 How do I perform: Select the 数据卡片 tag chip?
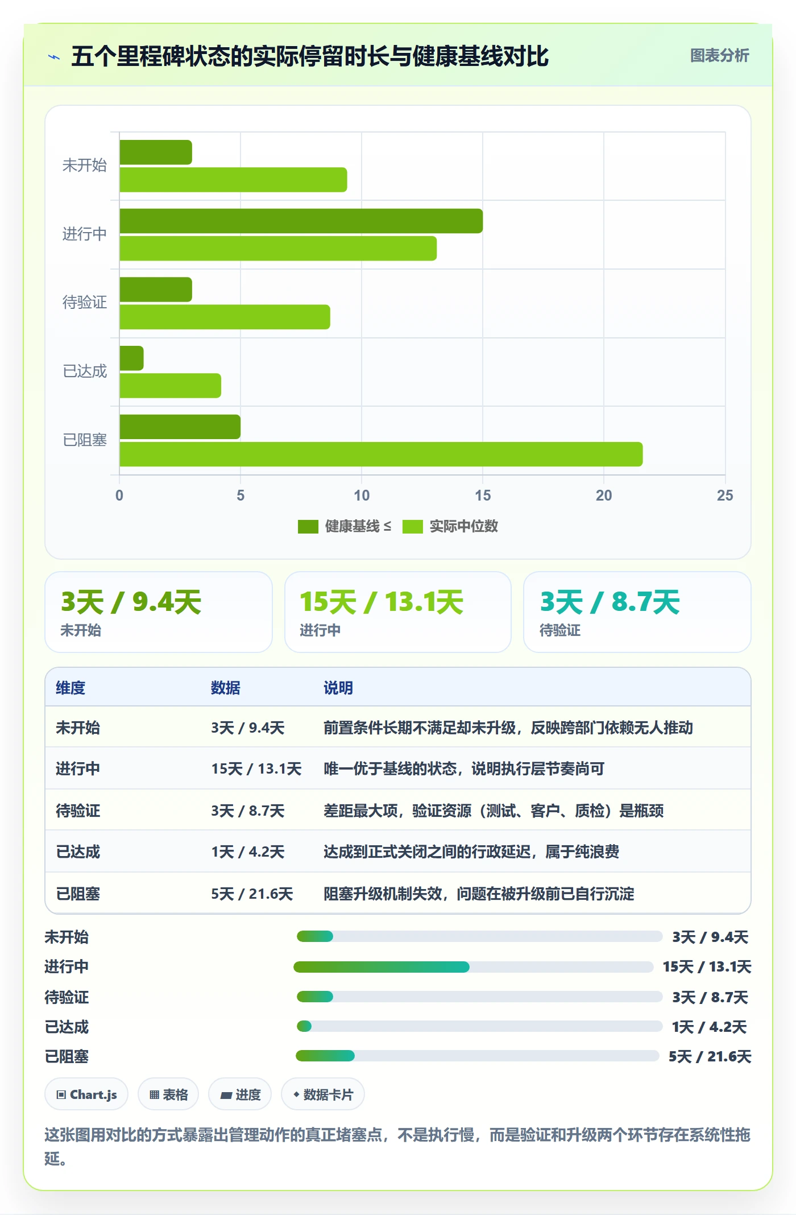click(x=323, y=1094)
